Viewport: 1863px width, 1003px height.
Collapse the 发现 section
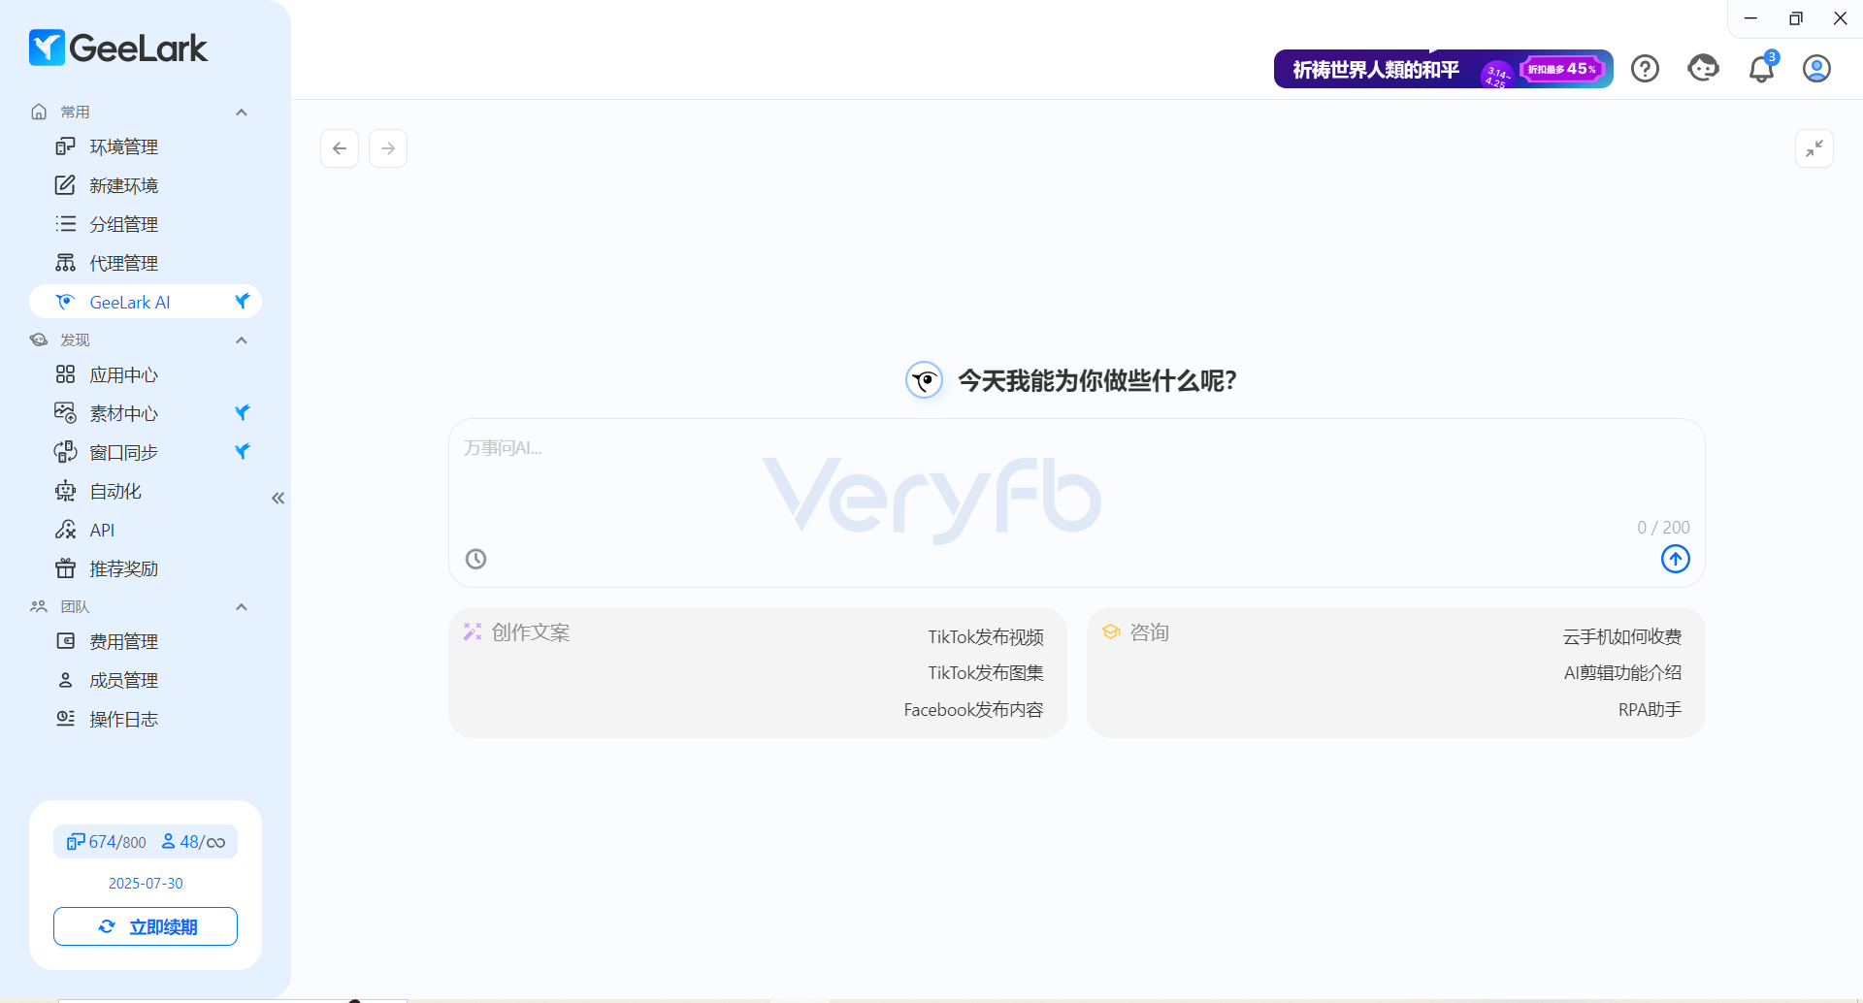click(242, 340)
